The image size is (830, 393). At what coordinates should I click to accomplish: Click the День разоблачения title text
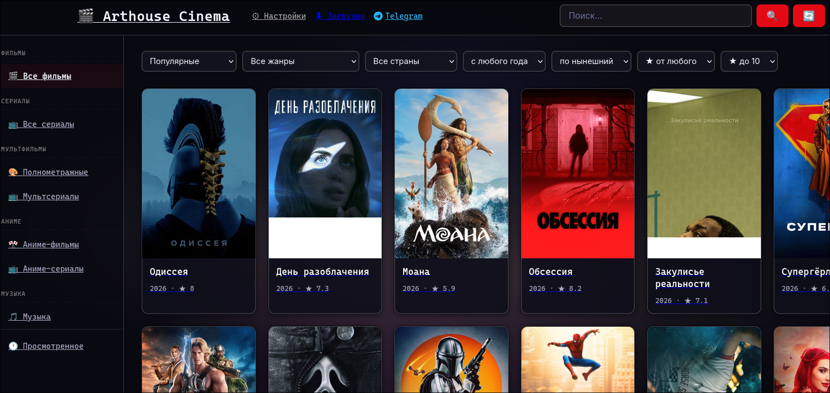[322, 272]
